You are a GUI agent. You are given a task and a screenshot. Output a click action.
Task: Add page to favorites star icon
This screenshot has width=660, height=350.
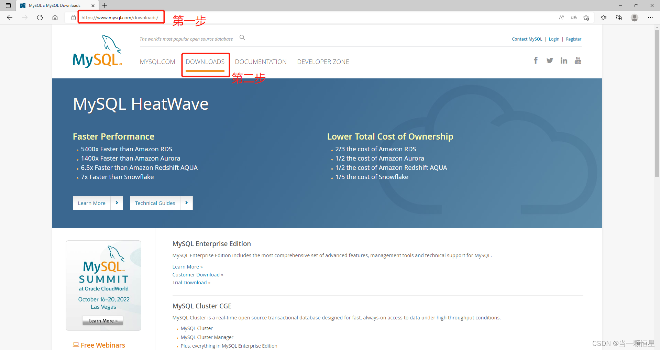coord(586,18)
